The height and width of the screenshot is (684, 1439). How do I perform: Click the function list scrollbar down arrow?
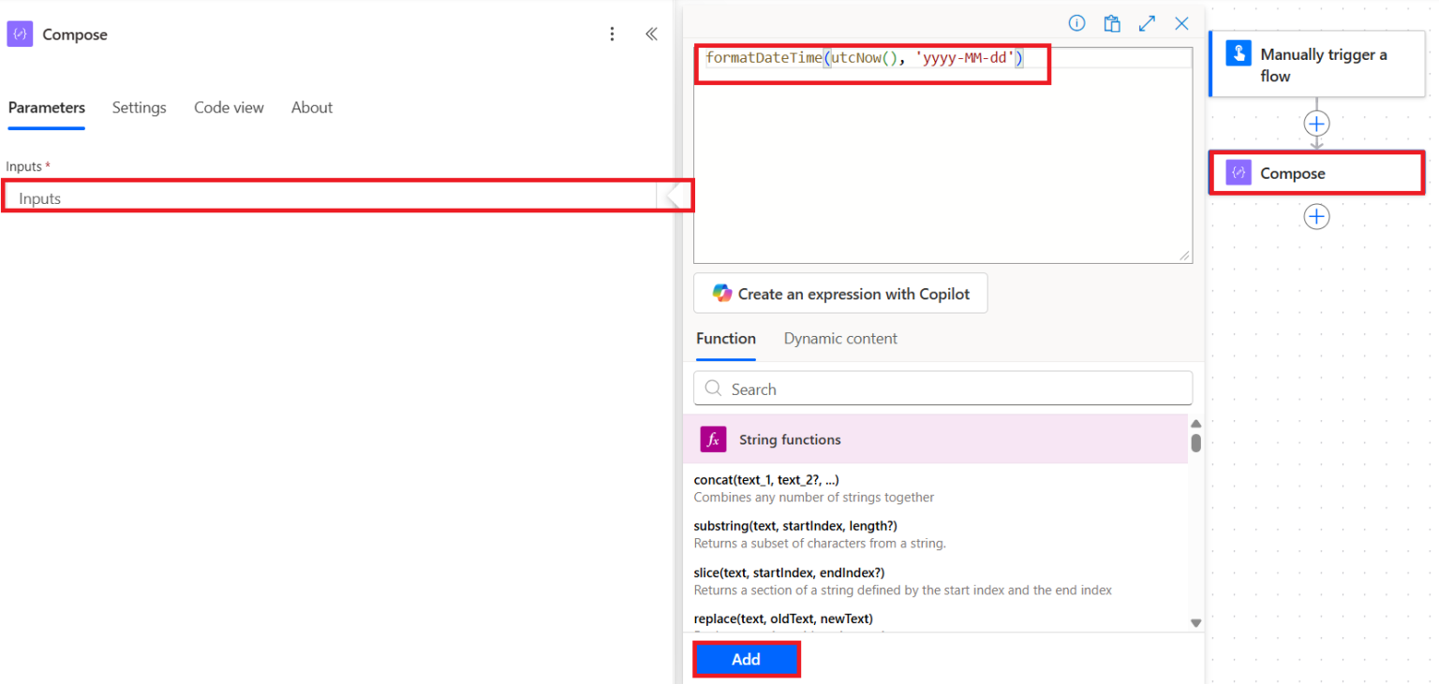point(1195,623)
